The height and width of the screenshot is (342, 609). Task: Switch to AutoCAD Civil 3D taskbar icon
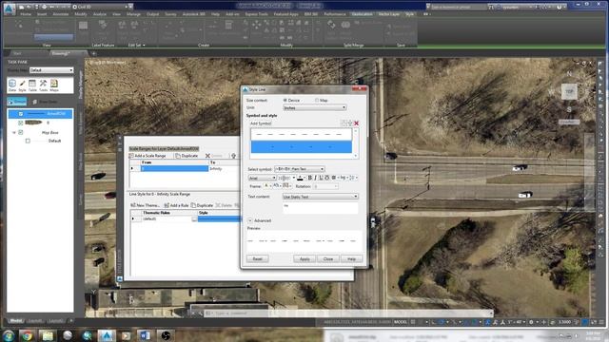click(x=107, y=335)
